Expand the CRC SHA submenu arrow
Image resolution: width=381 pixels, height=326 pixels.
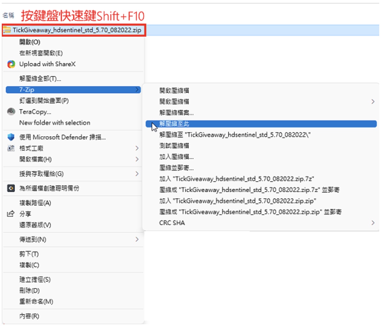click(x=373, y=223)
